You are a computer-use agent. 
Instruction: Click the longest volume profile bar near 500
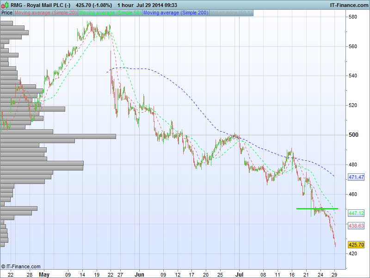point(58,136)
